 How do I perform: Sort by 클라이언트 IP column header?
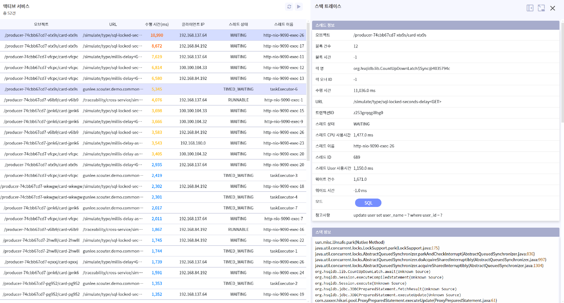[193, 24]
